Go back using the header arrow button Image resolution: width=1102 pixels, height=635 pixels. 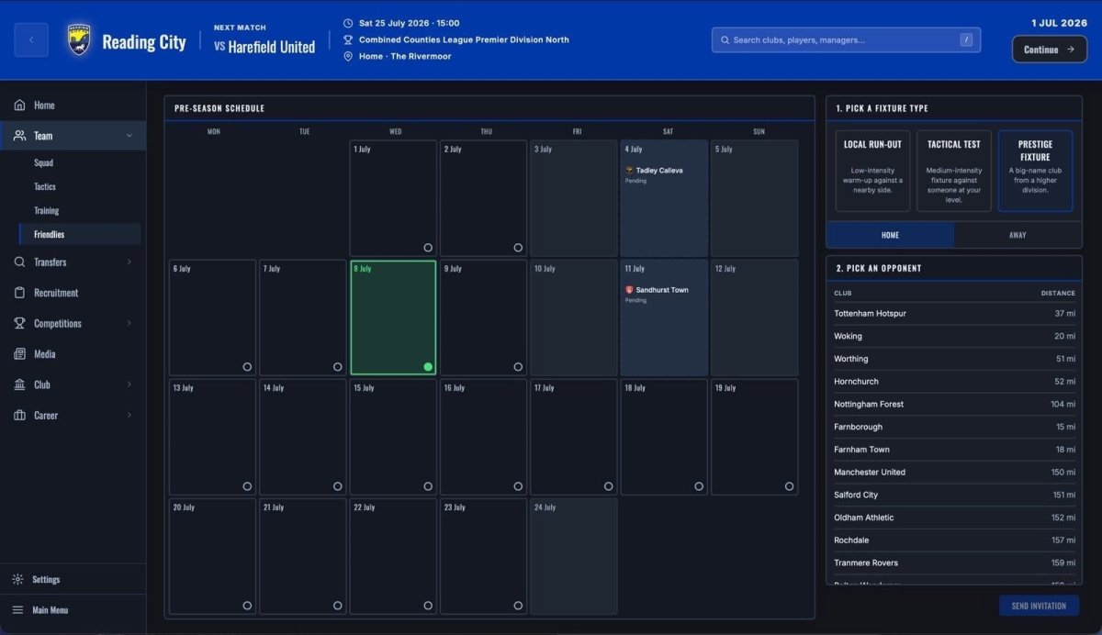click(31, 40)
